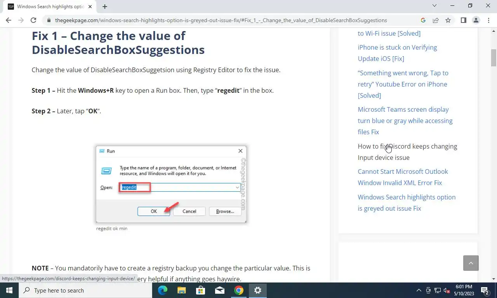Reload the current page
The width and height of the screenshot is (497, 298).
click(x=33, y=20)
